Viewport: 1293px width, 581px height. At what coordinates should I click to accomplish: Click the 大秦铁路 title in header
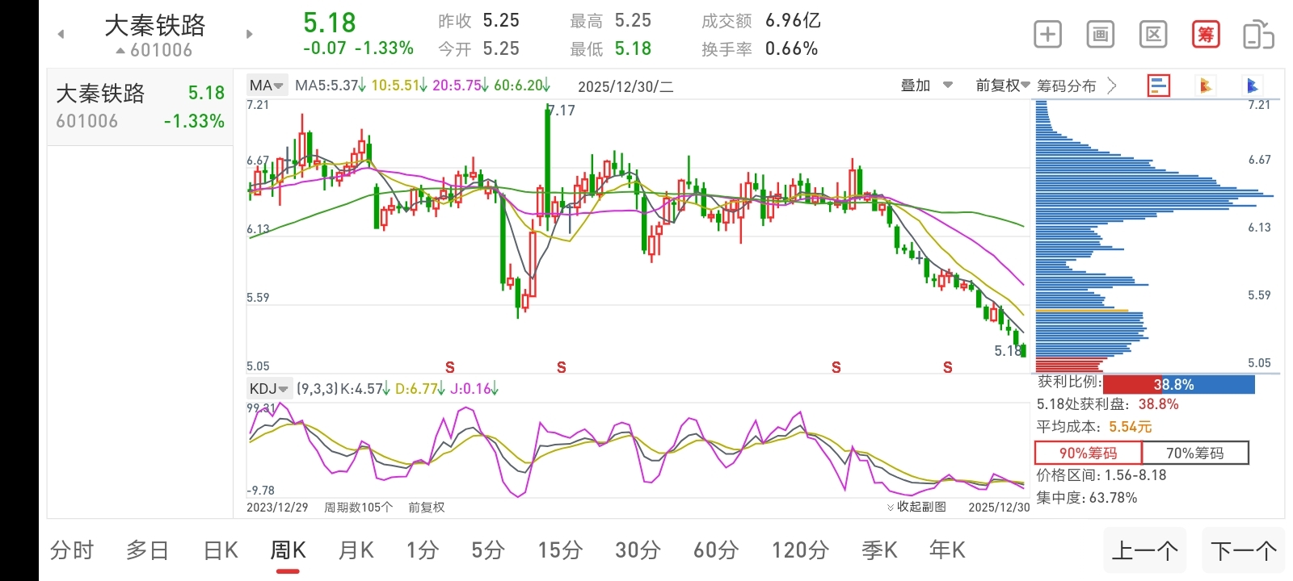pos(155,26)
